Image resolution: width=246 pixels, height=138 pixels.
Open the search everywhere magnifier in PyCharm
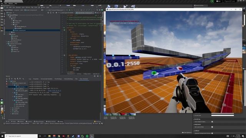pos(97,10)
